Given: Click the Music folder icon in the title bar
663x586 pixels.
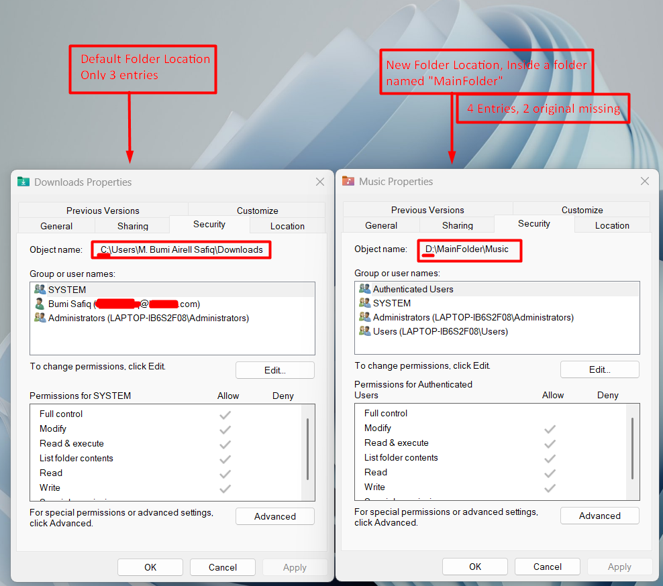Looking at the screenshot, I should 348,181.
